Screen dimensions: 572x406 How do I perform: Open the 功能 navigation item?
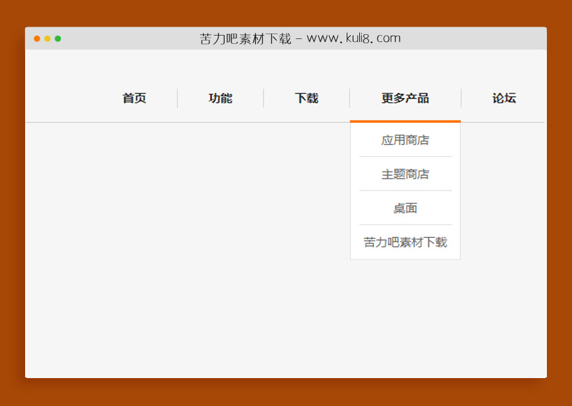[x=220, y=98]
